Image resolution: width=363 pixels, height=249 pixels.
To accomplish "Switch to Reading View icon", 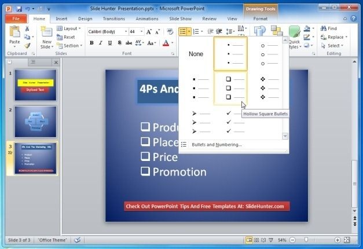I will (x=263, y=240).
